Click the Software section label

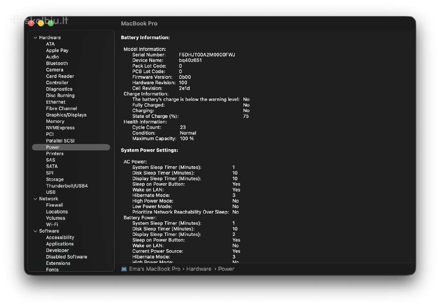point(49,231)
